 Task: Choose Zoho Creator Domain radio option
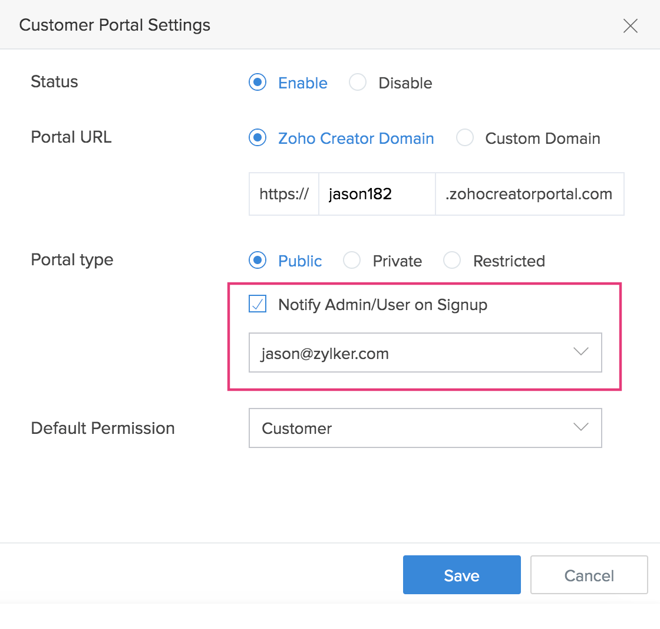click(258, 138)
